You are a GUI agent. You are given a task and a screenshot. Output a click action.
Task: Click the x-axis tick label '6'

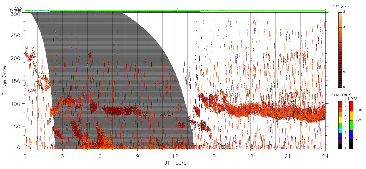point(100,156)
